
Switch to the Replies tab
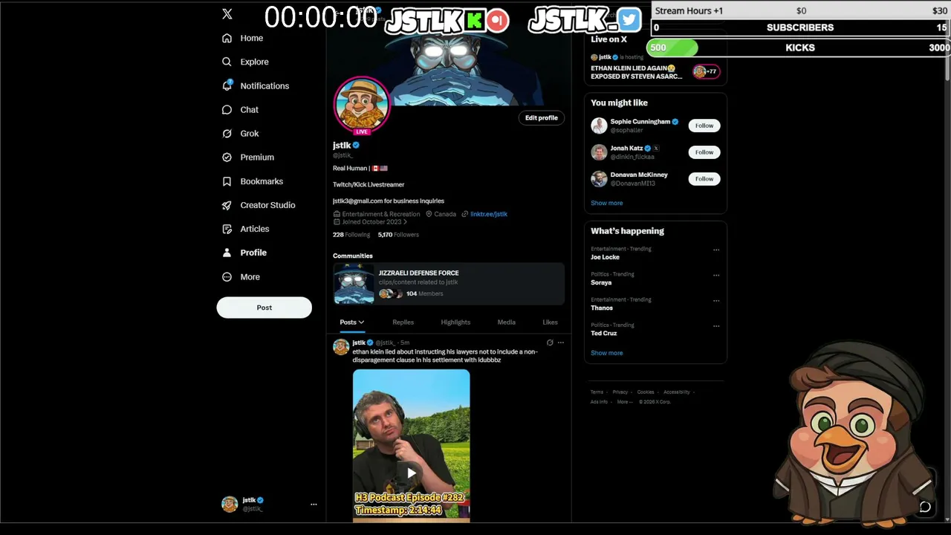point(403,322)
